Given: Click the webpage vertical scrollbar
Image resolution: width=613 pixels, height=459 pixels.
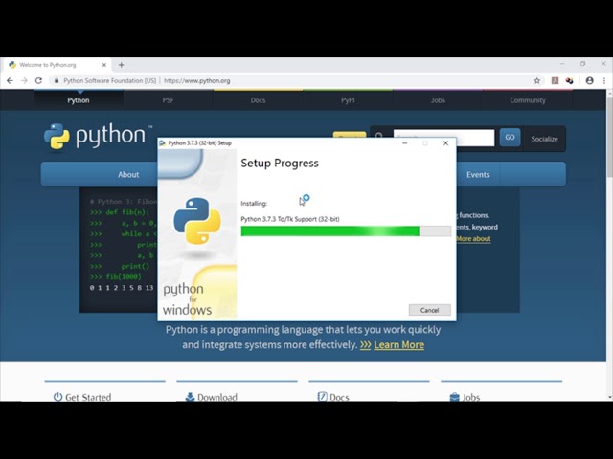Looking at the screenshot, I should tap(609, 137).
